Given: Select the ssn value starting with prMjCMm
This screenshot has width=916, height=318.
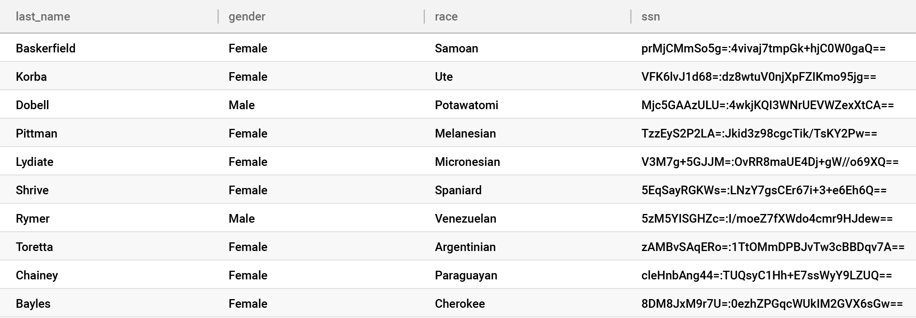Looking at the screenshot, I should (764, 48).
